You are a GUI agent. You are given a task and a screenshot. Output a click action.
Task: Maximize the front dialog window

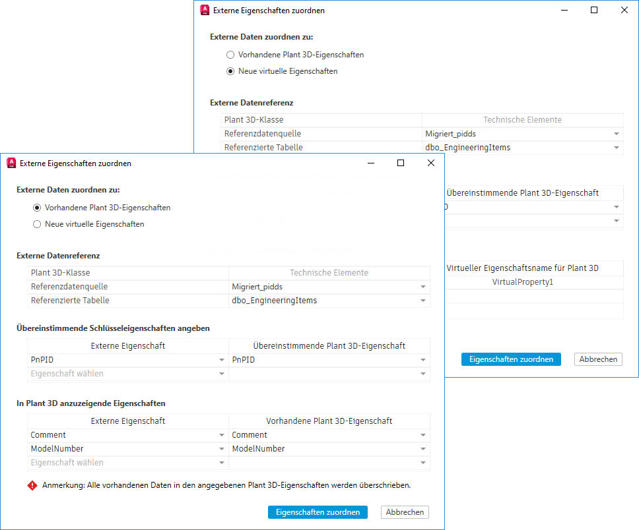(x=401, y=163)
